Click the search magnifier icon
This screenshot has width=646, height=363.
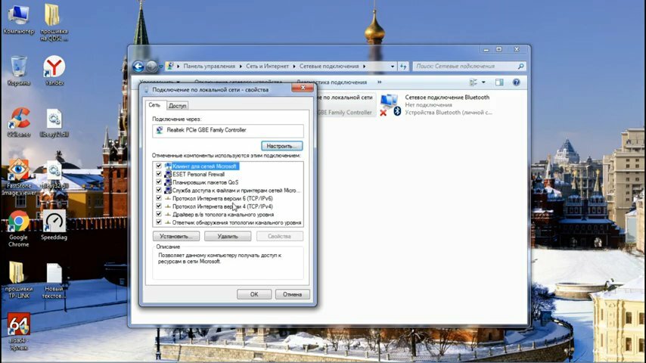pos(520,66)
